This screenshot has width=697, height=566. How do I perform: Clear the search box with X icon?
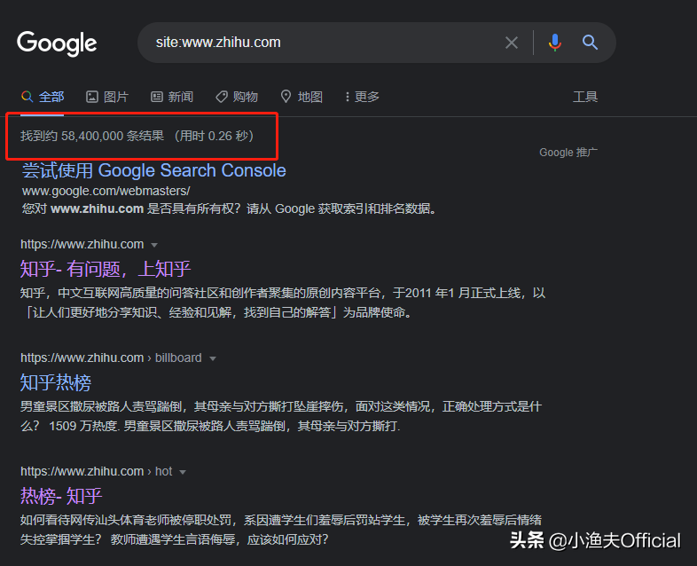tap(512, 43)
